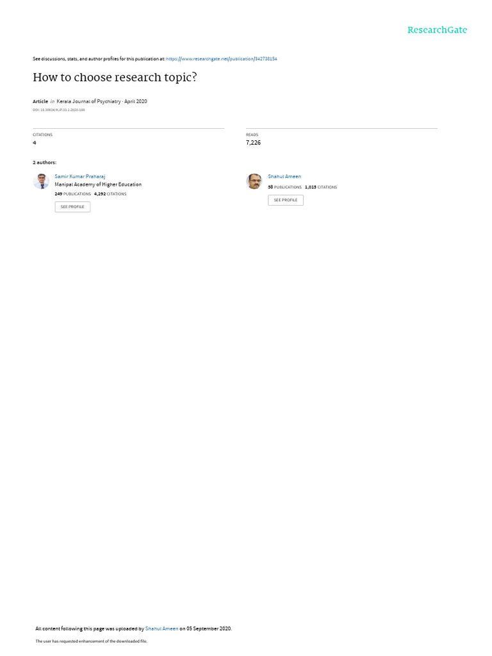
Task: Click the citations count of 4
Action: [x=35, y=143]
